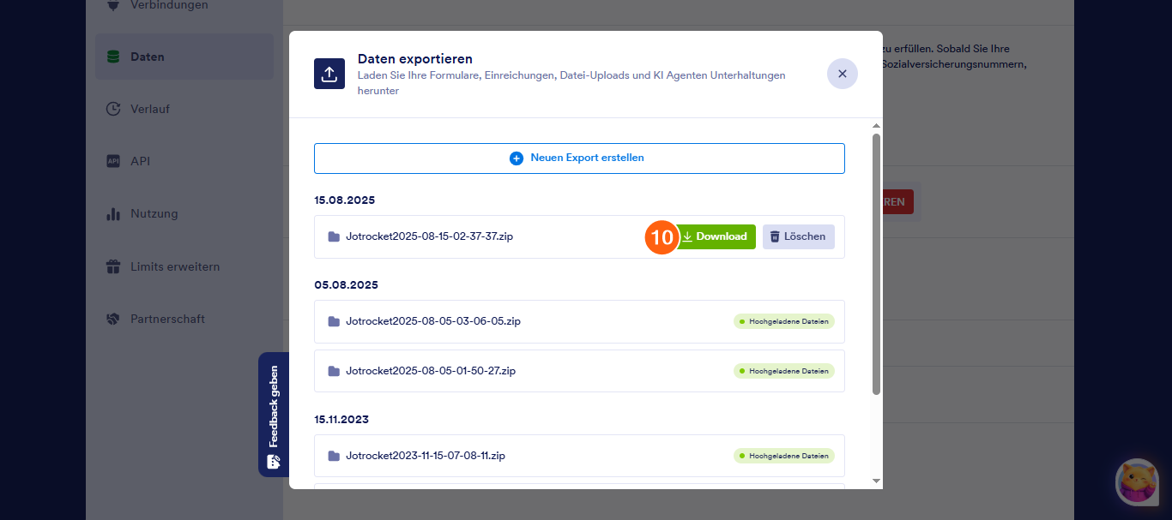
Task: Click folder icon of Jotrocket2023-11-15-07-08-11.zip
Action: tap(334, 456)
